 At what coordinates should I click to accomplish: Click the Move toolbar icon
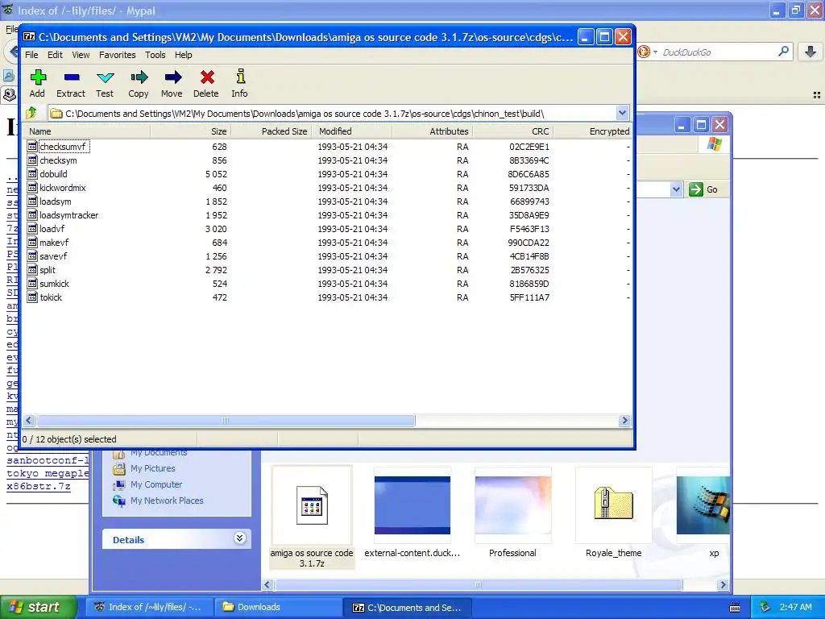click(x=172, y=78)
